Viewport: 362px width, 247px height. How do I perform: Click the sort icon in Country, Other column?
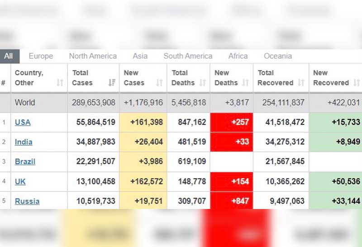coord(60,83)
